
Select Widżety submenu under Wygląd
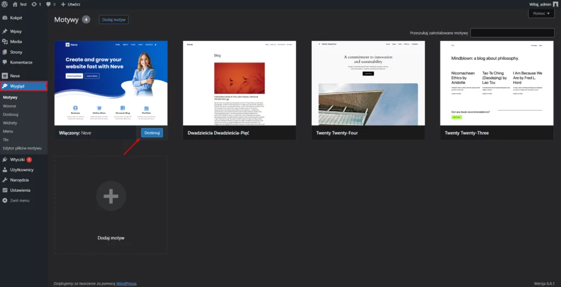pos(10,123)
